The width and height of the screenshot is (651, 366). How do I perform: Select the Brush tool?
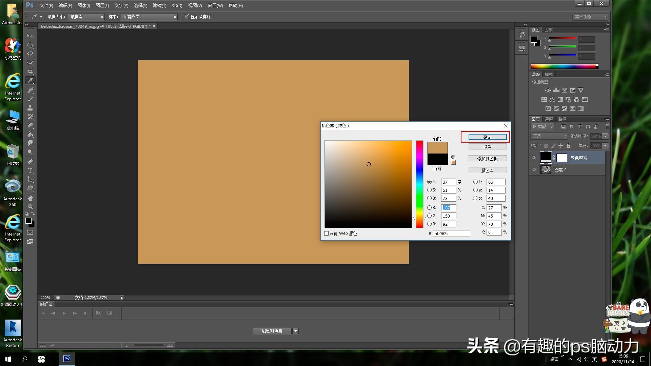[x=30, y=99]
